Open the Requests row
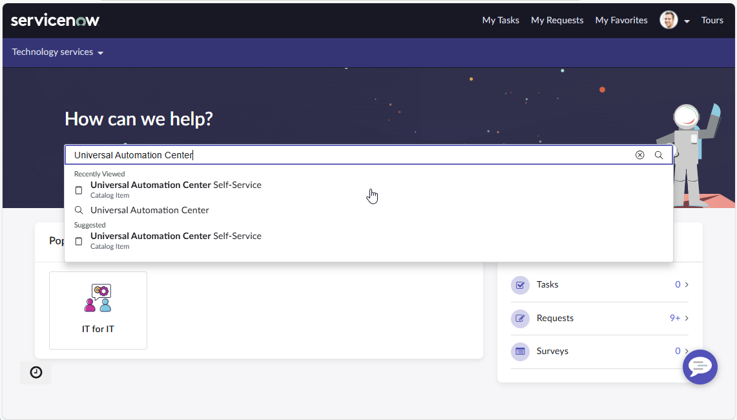This screenshot has width=737, height=420. (x=600, y=319)
